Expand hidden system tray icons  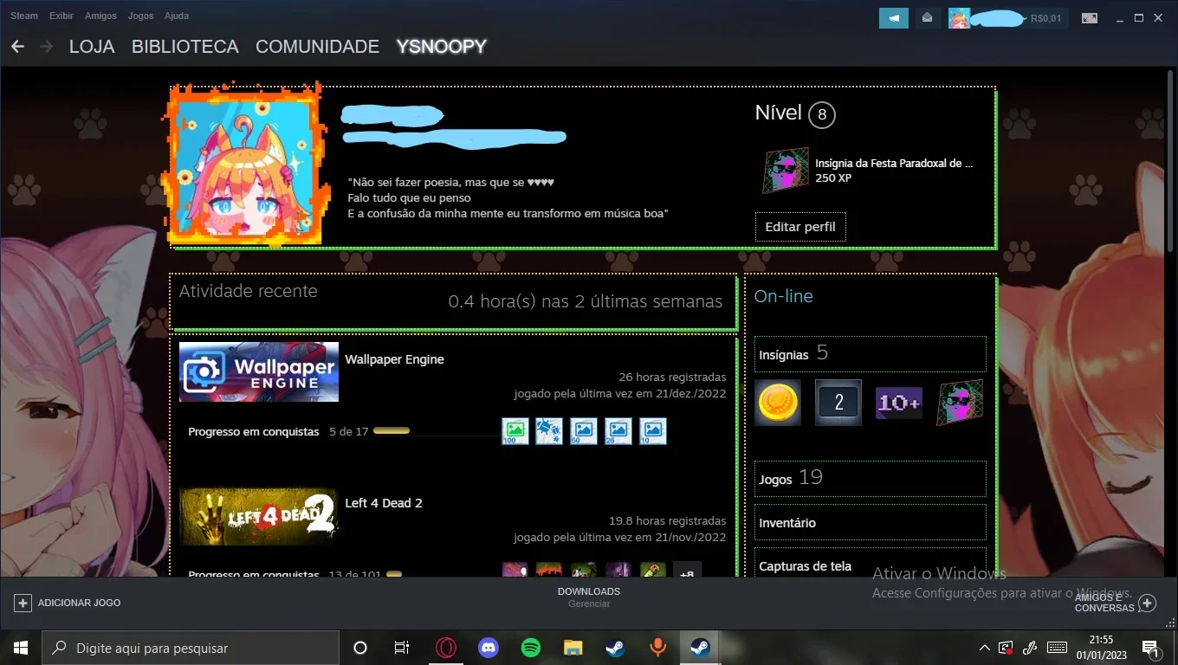click(x=985, y=648)
